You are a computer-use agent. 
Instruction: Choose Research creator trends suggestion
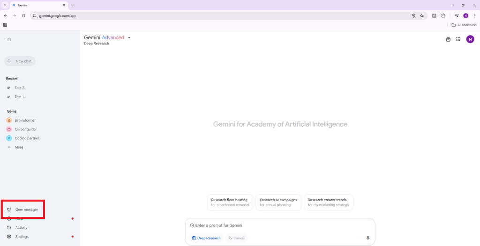(x=329, y=203)
